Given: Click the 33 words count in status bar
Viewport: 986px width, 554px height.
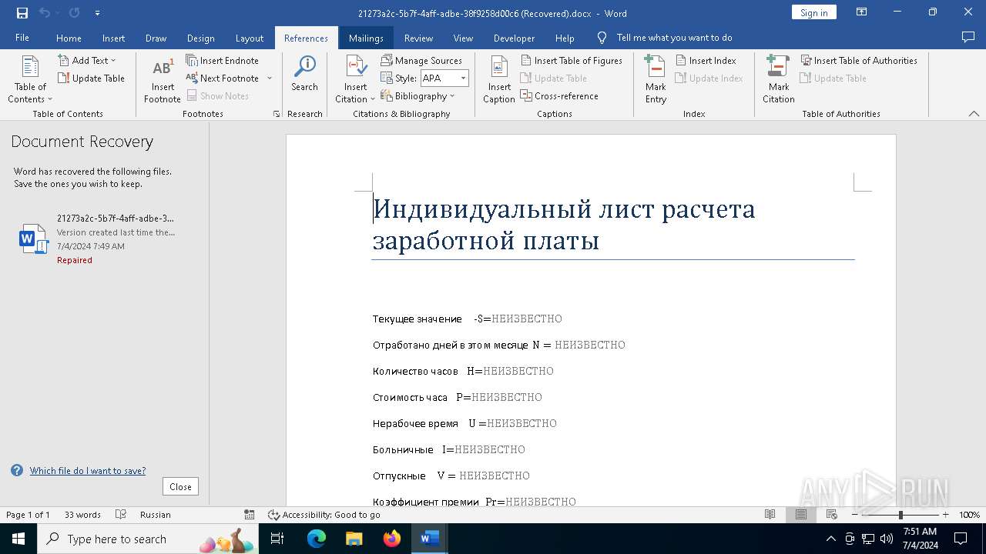Looking at the screenshot, I should (82, 515).
